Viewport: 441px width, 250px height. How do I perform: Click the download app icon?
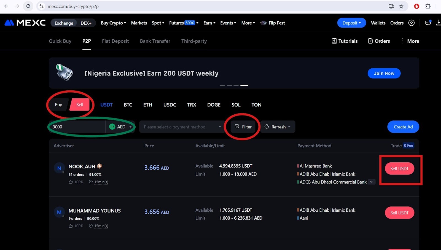[438, 23]
